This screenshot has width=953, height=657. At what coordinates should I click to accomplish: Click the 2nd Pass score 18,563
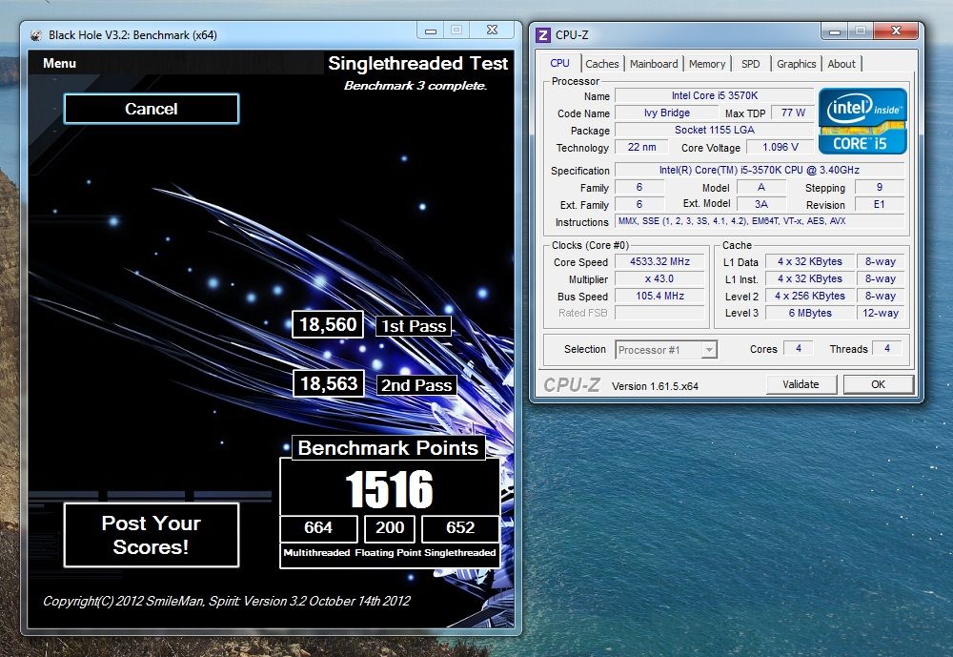(x=328, y=383)
